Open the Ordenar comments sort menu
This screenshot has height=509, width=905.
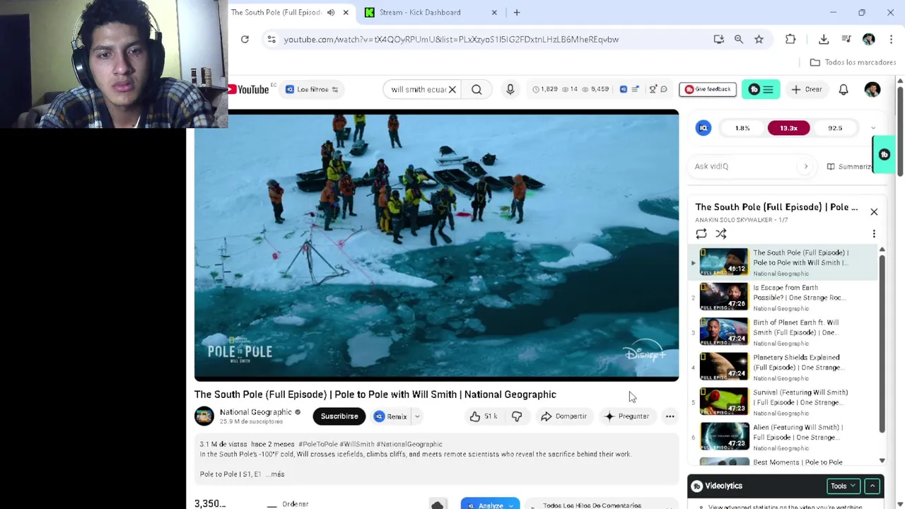288,504
